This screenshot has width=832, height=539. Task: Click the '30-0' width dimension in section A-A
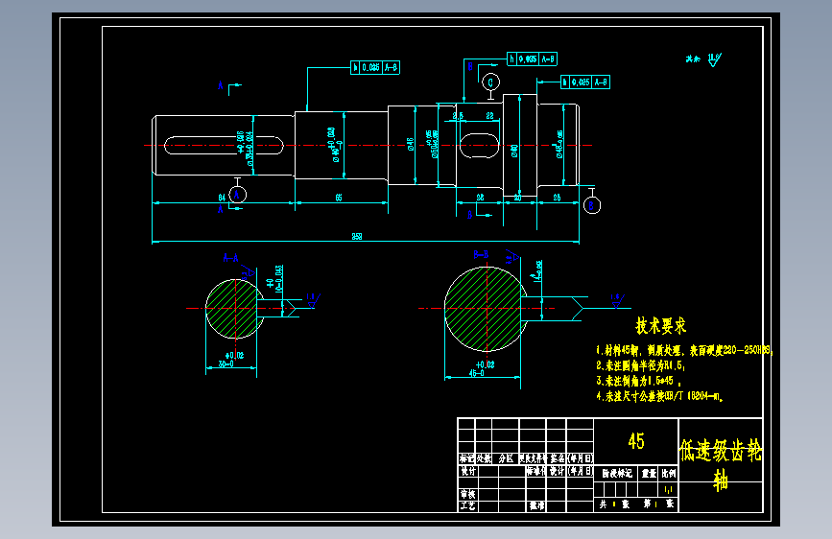click(226, 363)
